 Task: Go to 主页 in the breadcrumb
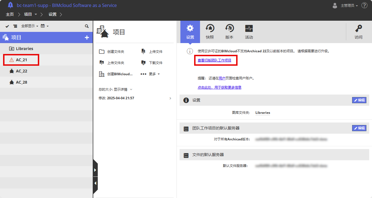(x=10, y=14)
